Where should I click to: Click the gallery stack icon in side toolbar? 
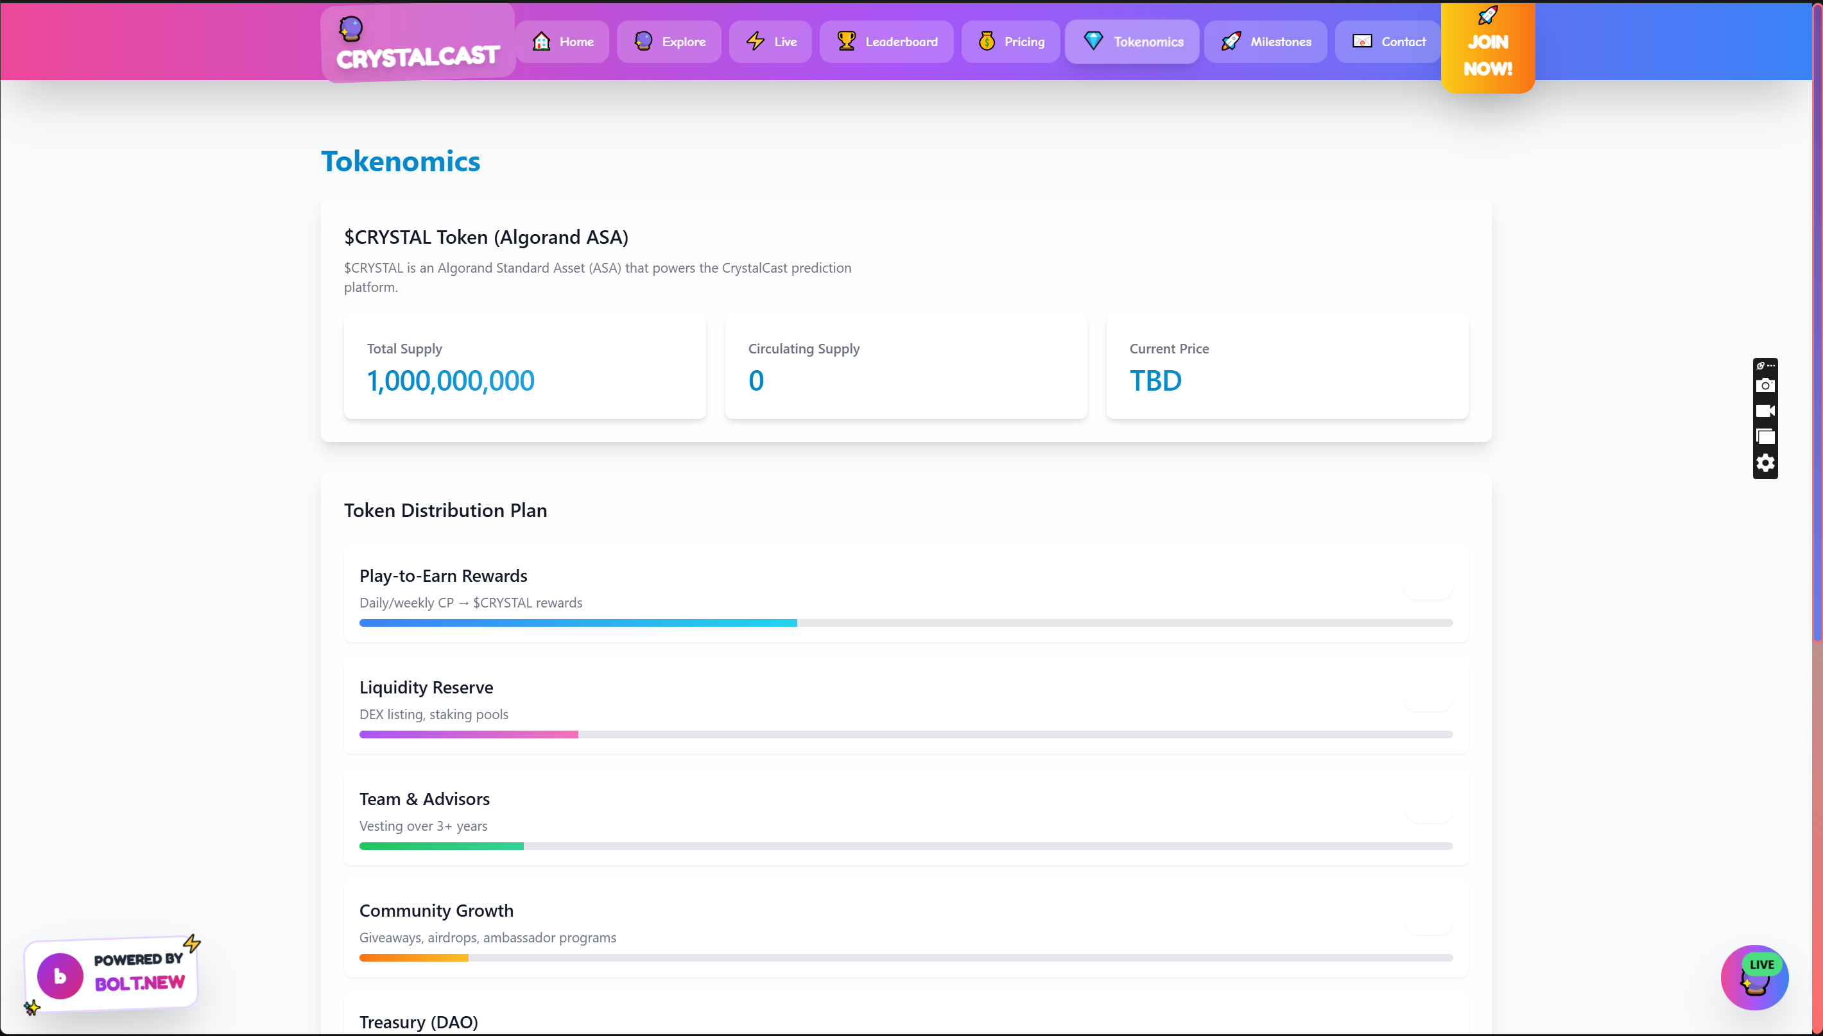click(1765, 437)
